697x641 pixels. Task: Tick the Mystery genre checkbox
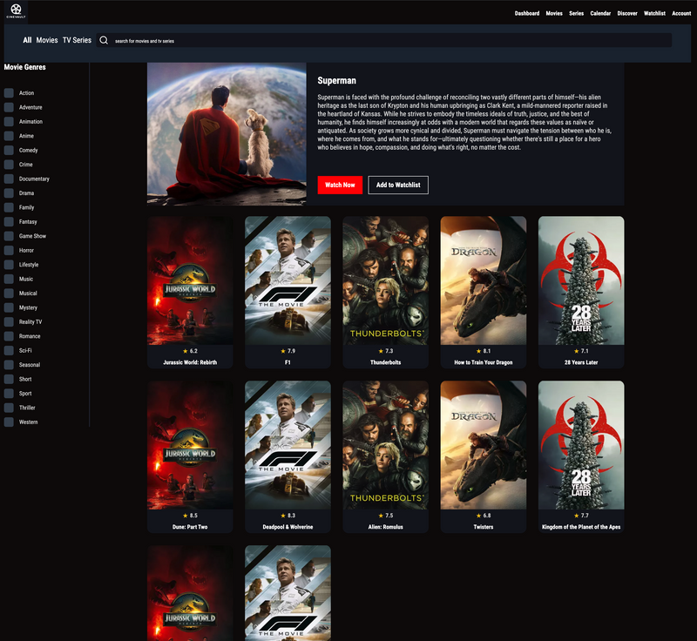pos(9,307)
